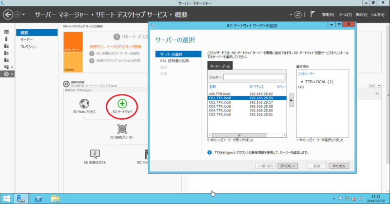
Task: Click Server Manager icon on taskbar
Action: [21, 199]
